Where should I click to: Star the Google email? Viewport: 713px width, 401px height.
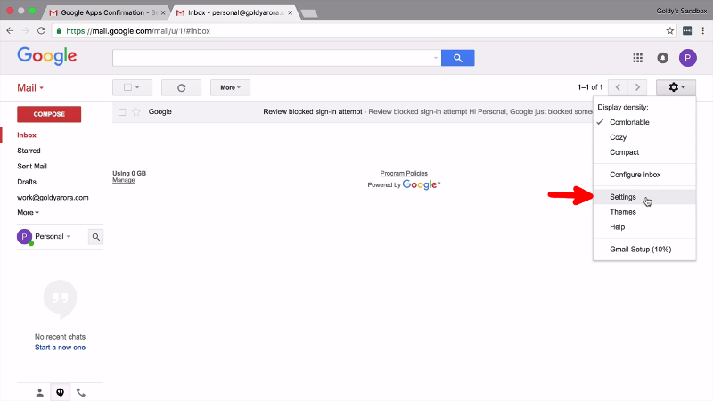[136, 112]
